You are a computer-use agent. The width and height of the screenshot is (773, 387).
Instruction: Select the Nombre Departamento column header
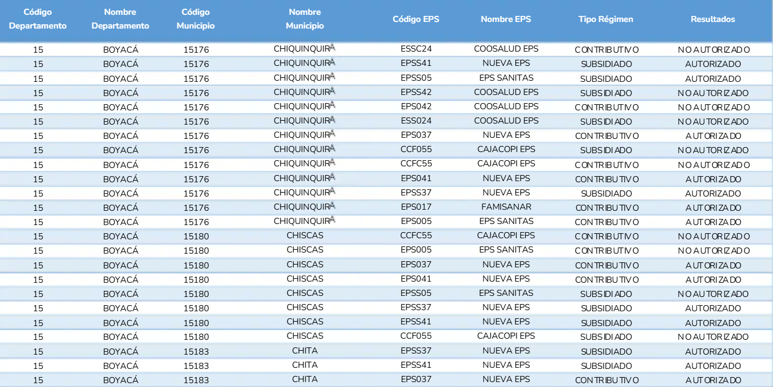[x=120, y=19]
